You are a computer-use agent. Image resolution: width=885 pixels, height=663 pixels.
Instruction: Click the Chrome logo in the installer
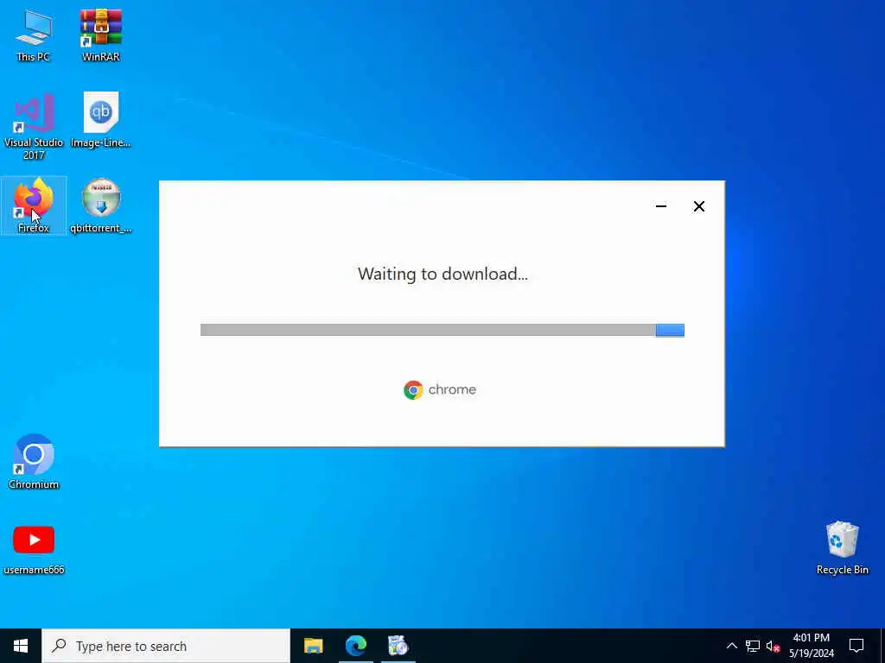413,389
